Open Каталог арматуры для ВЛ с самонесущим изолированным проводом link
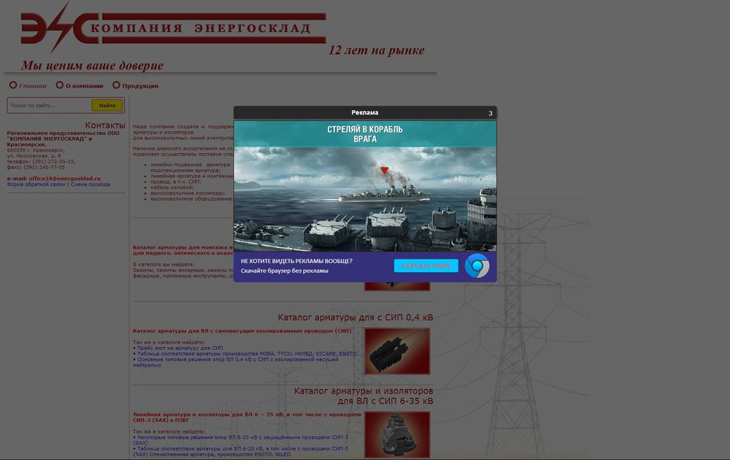Image resolution: width=730 pixels, height=460 pixels. click(242, 331)
